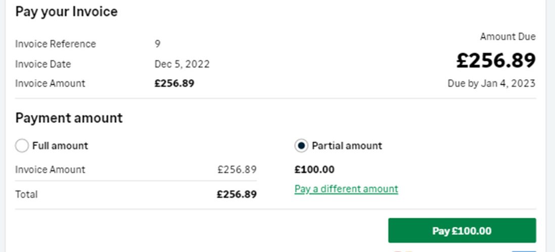
Task: Click the £100.00 partial payment value
Action: pos(314,170)
